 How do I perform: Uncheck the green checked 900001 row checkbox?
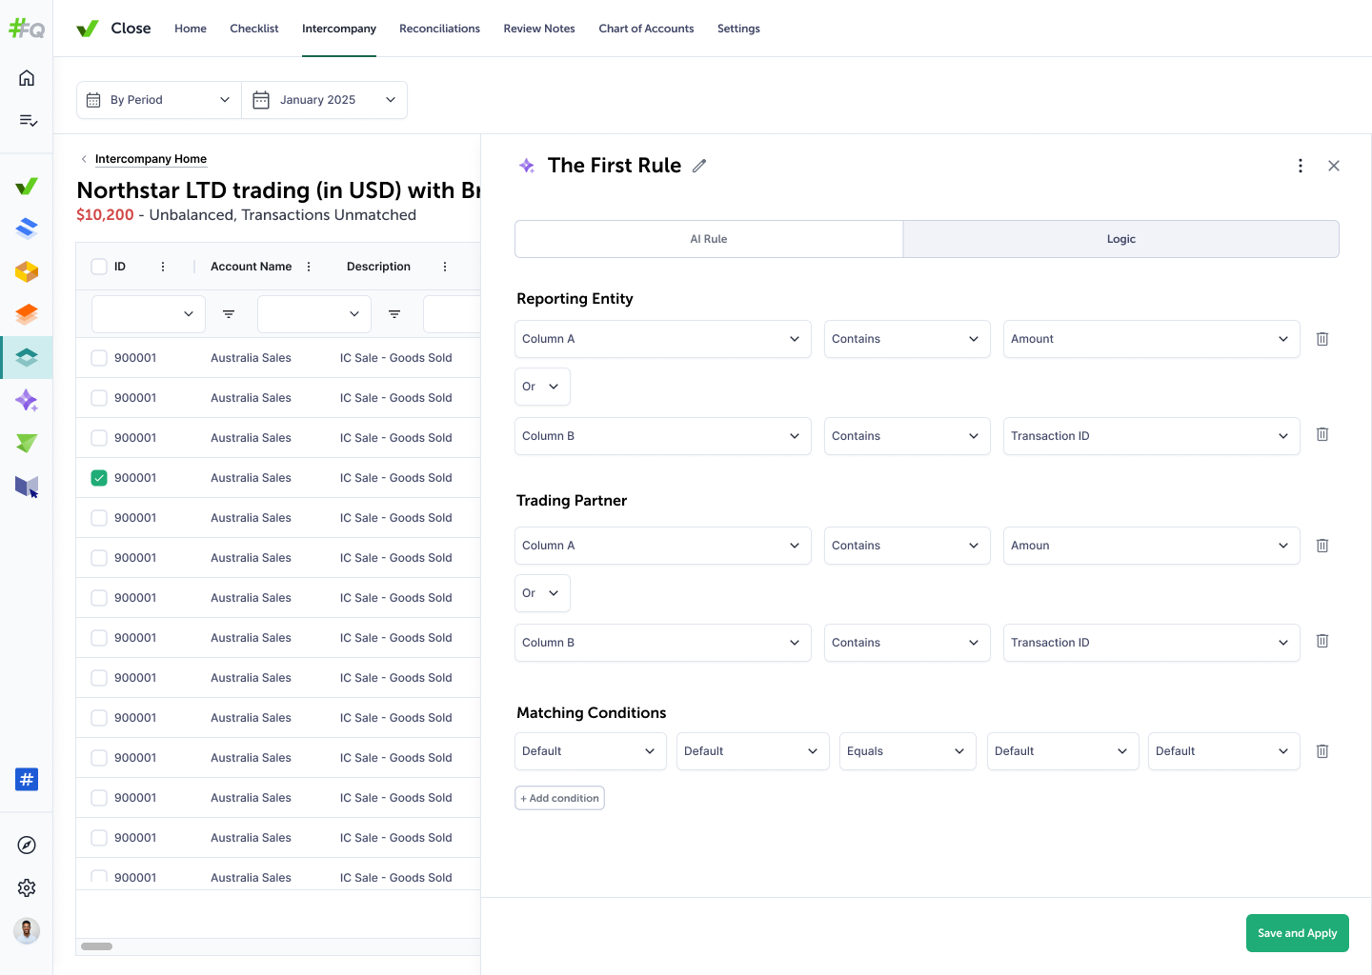pos(99,478)
